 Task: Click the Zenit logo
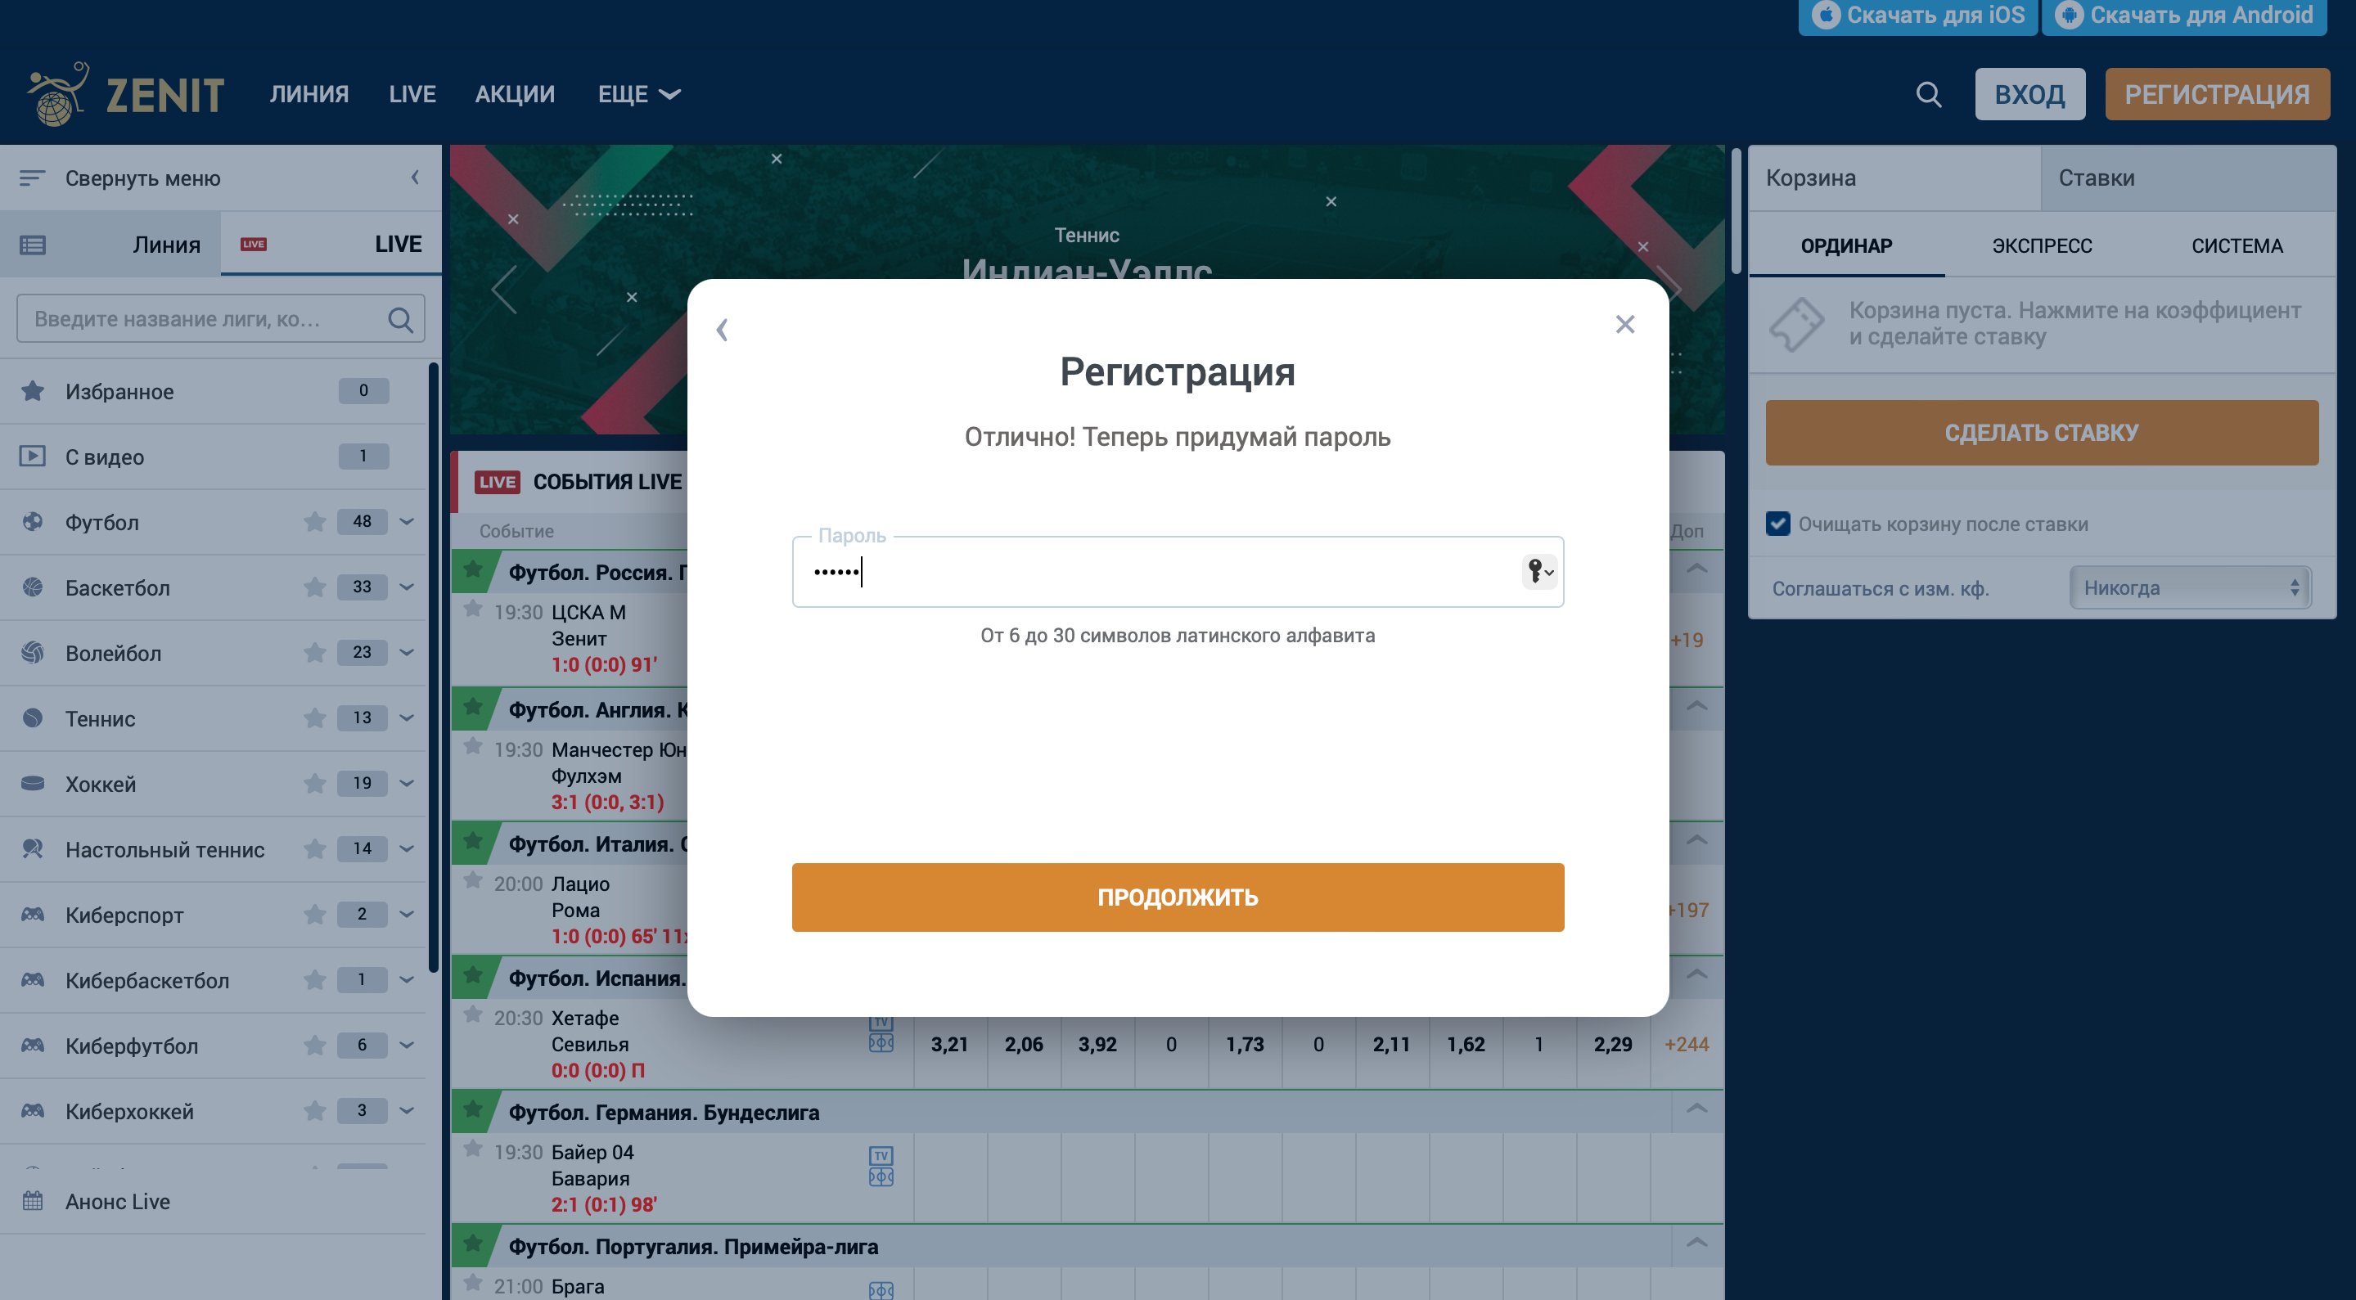point(126,94)
